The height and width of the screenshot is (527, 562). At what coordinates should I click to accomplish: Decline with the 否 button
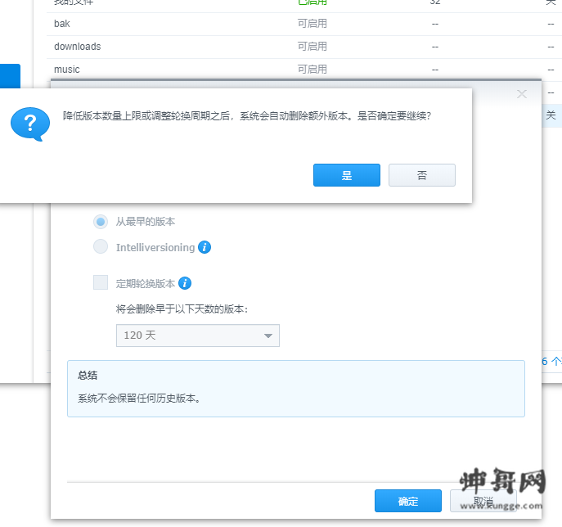click(x=422, y=175)
